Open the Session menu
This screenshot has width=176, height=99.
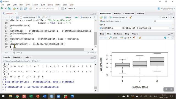click(x=35, y=5)
